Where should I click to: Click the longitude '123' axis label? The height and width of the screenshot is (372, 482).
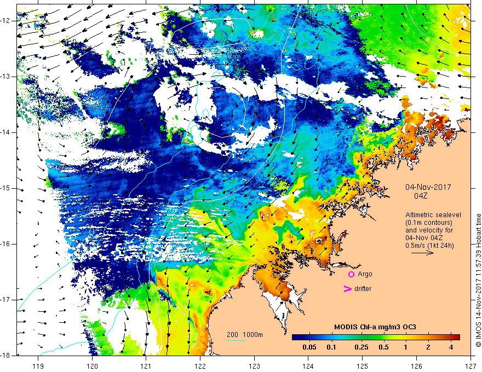tap(254, 366)
